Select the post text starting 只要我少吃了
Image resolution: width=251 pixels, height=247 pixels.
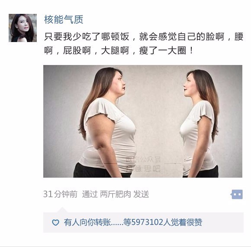(x=144, y=43)
